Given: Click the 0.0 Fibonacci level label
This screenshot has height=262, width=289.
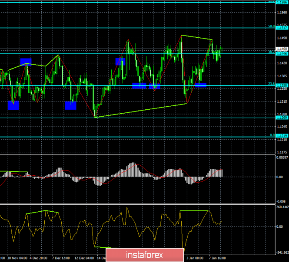Looking at the screenshot, I should tap(272, 135).
